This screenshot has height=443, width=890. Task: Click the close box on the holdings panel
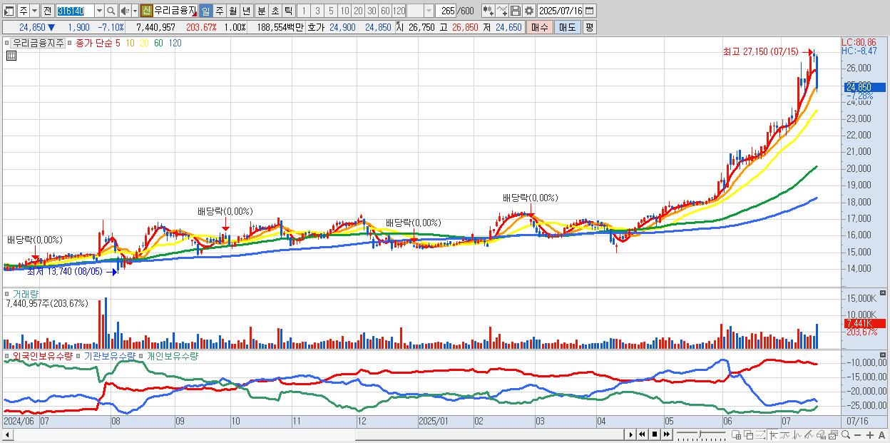(x=884, y=355)
